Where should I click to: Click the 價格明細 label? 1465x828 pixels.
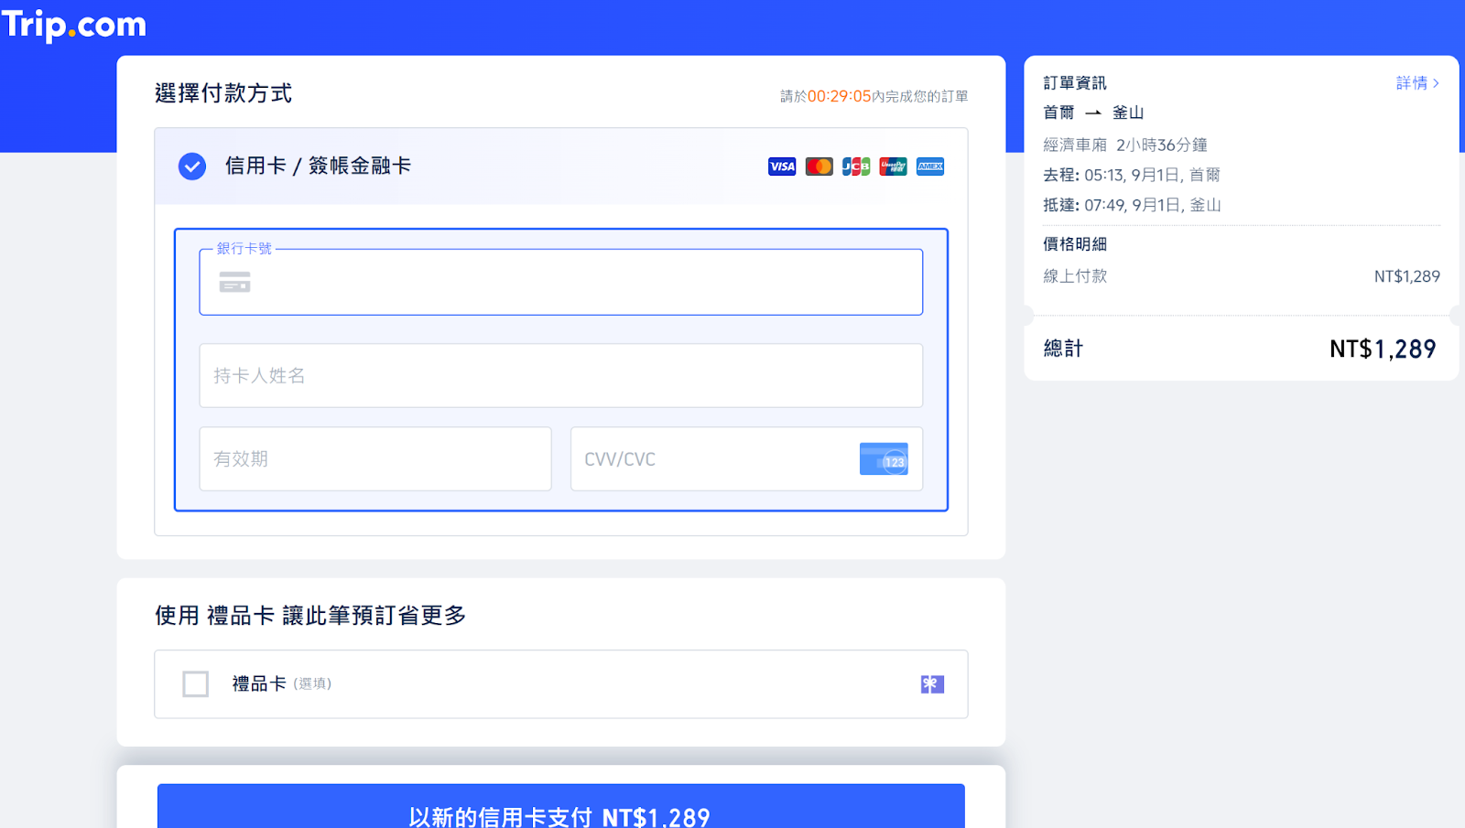coord(1075,244)
